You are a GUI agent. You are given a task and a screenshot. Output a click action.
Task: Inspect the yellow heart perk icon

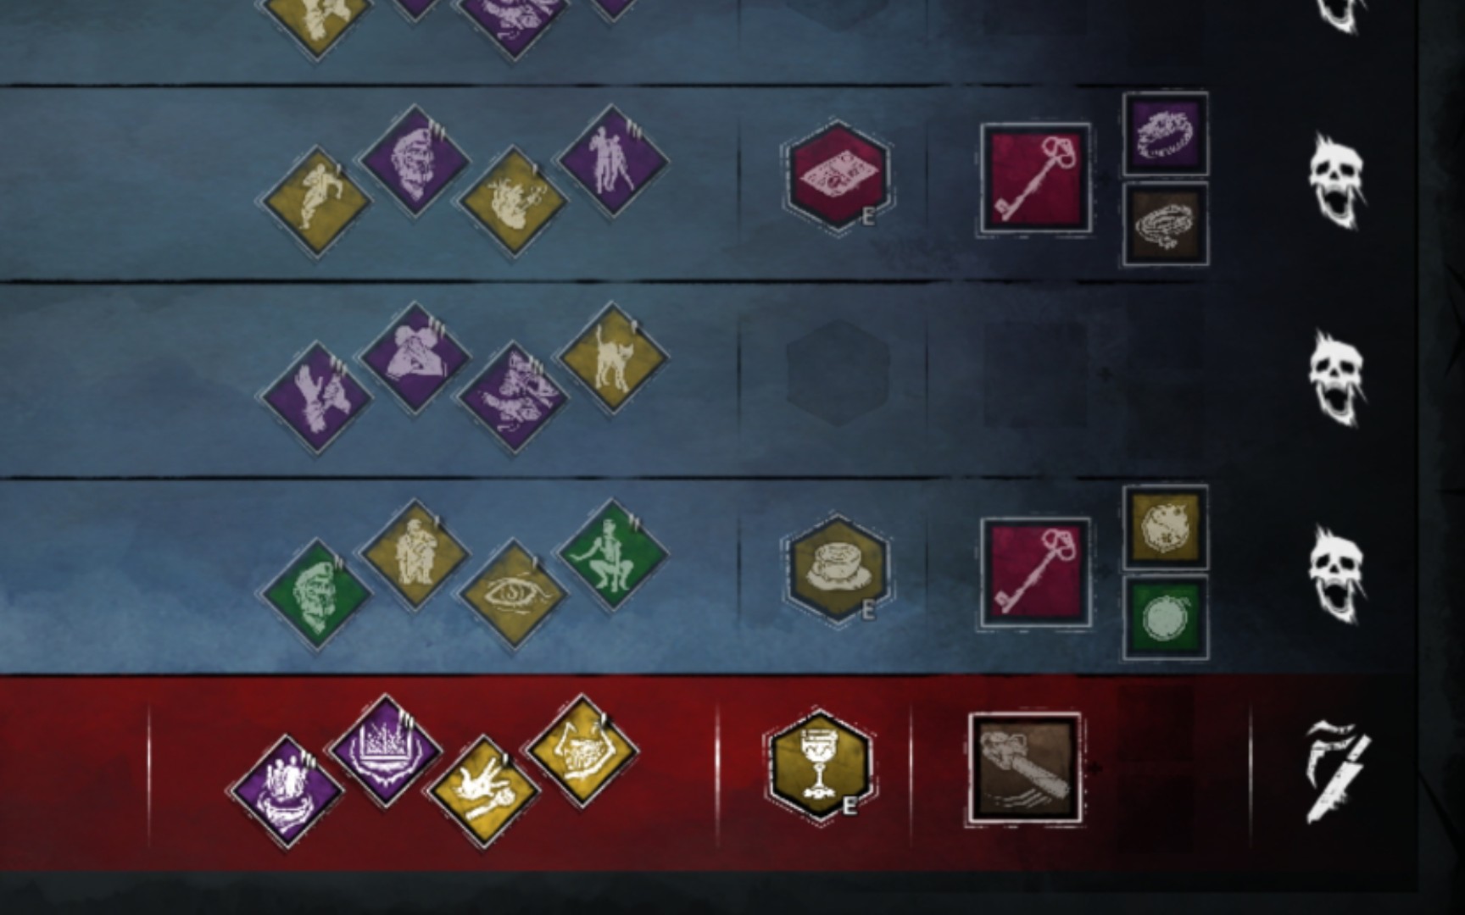(x=513, y=202)
